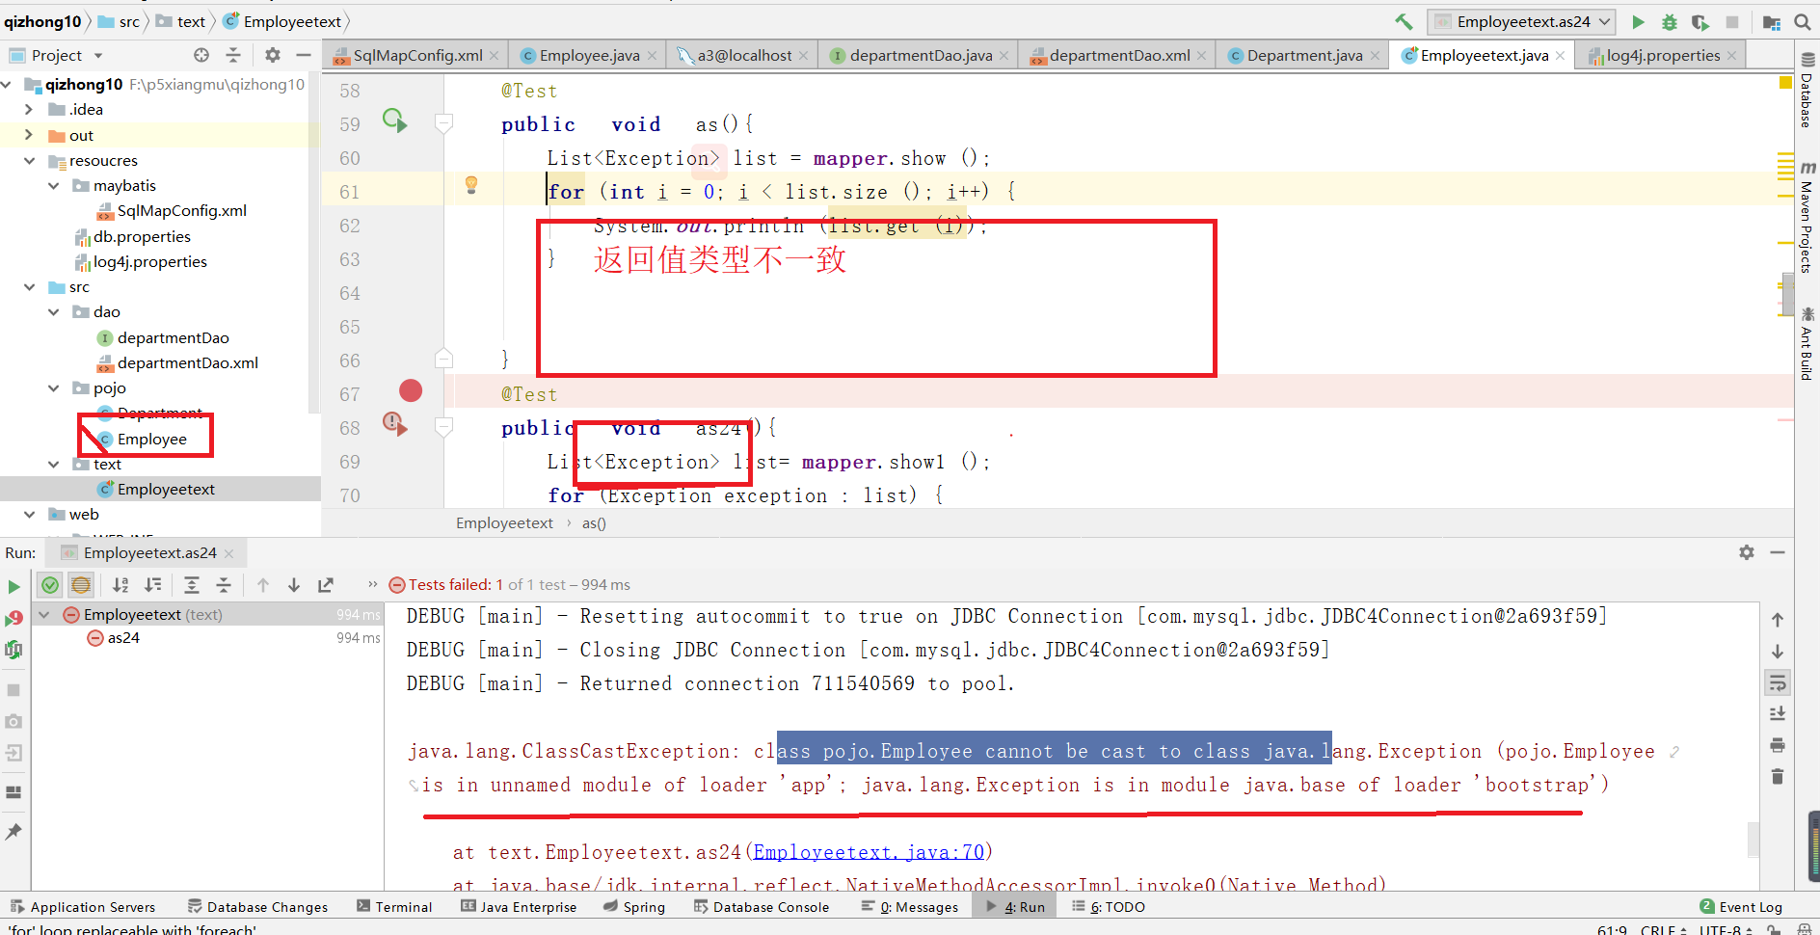Sort tests by duration icon

pyautogui.click(x=152, y=584)
